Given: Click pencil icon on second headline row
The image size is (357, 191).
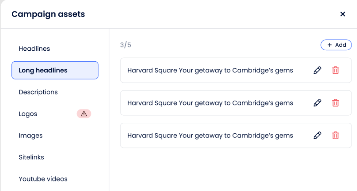Looking at the screenshot, I should point(317,103).
